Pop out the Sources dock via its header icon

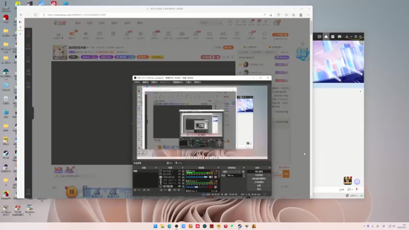pos(183,168)
